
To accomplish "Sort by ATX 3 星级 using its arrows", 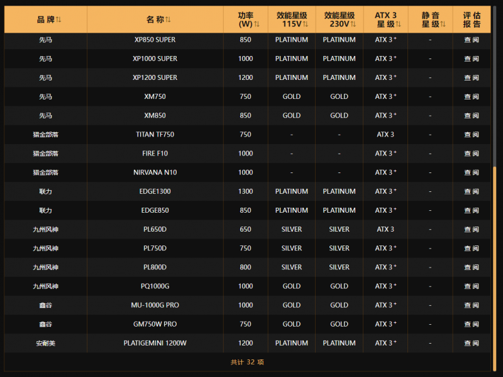I will click(399, 24).
